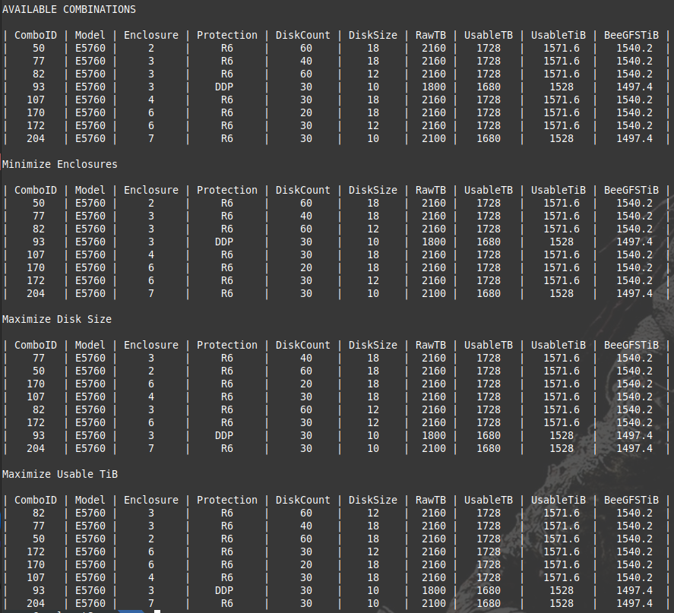Viewport: 674px width, 613px height.
Task: Click RawTB header of Minimize Enclosures table
Action: click(x=431, y=191)
